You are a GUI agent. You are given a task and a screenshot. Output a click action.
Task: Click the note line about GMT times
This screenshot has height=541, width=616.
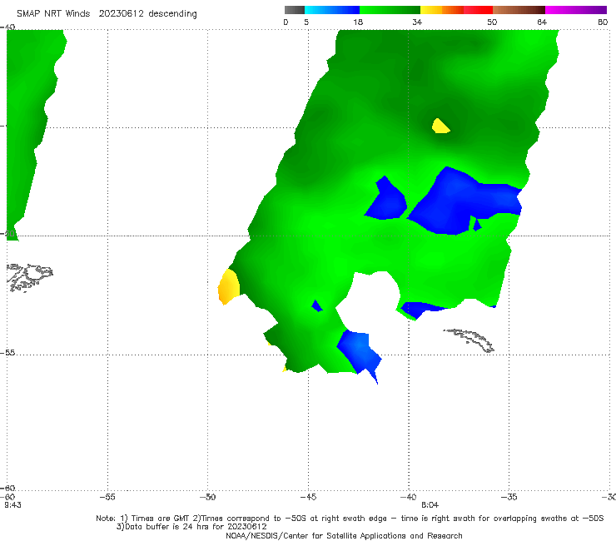(350, 519)
